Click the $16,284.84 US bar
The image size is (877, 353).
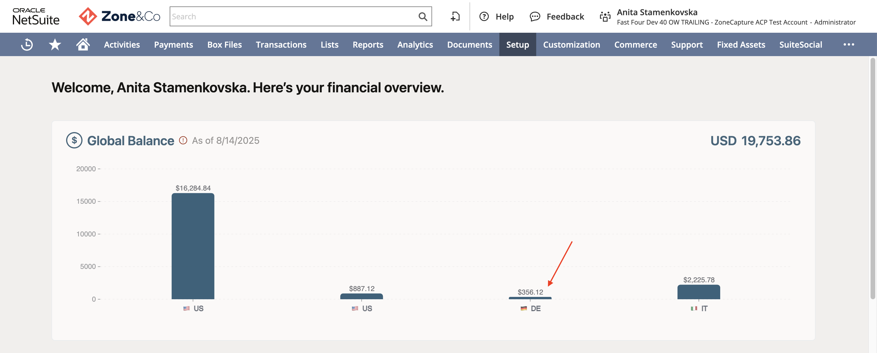pos(193,246)
